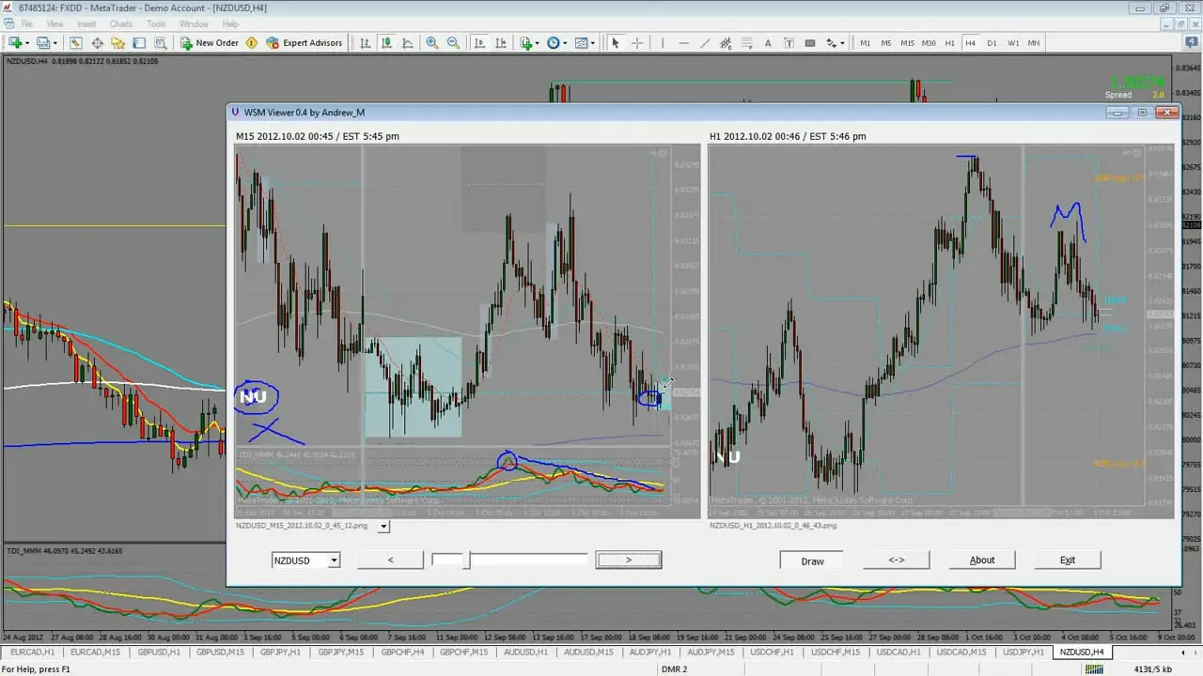Toggle the auto scroll chart icon

pyautogui.click(x=480, y=43)
